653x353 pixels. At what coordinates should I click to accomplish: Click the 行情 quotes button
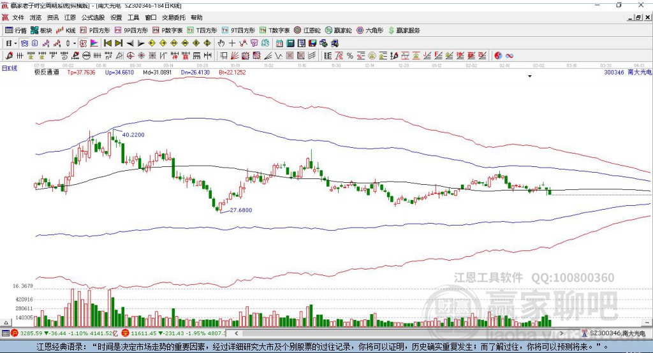coord(16,31)
